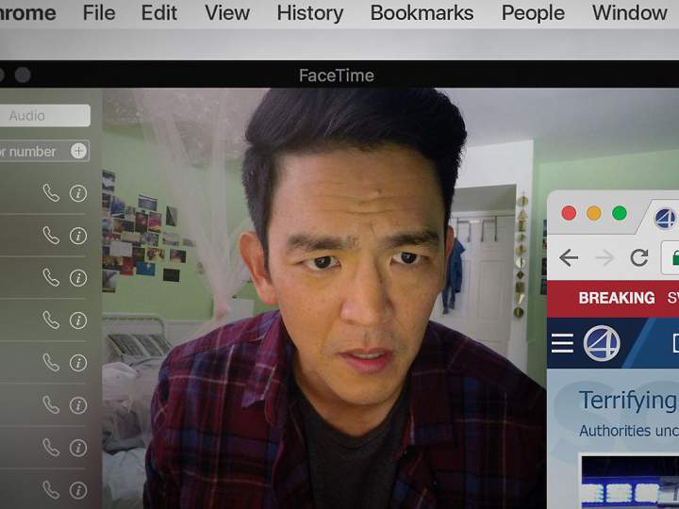Click the red BREAKING banner label
The width and height of the screenshot is (679, 509).
click(617, 298)
